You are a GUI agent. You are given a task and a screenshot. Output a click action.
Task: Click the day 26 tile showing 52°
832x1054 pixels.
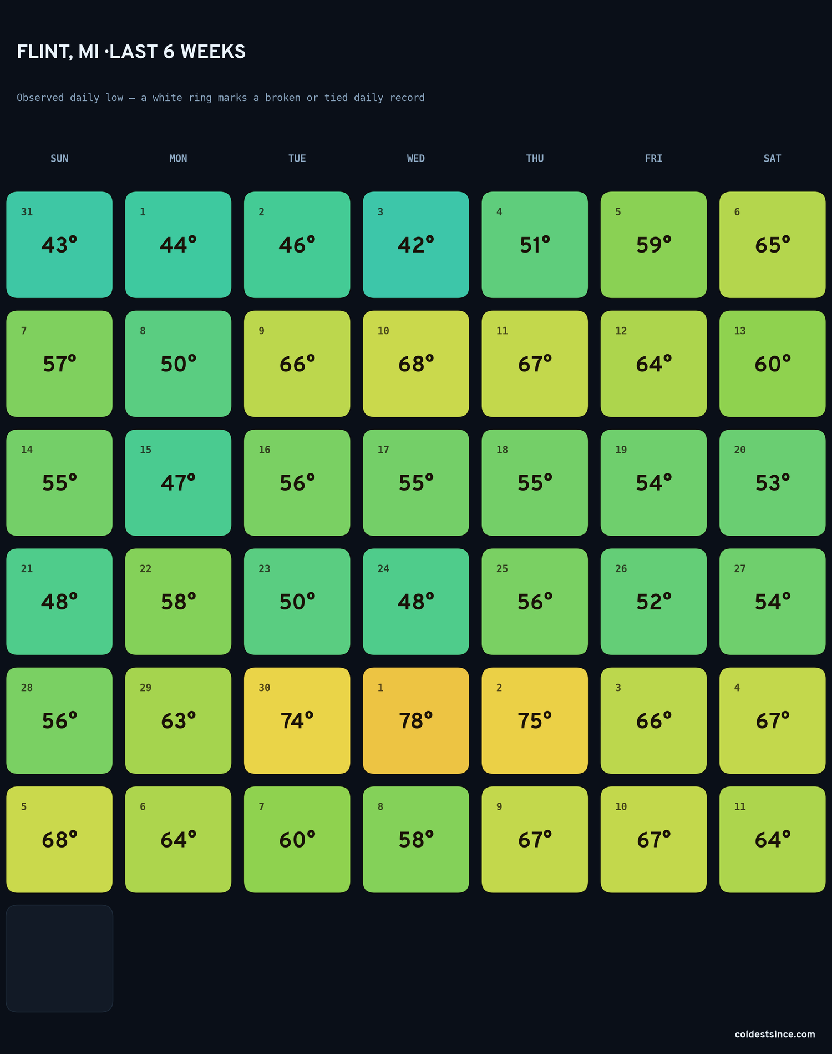coord(654,602)
